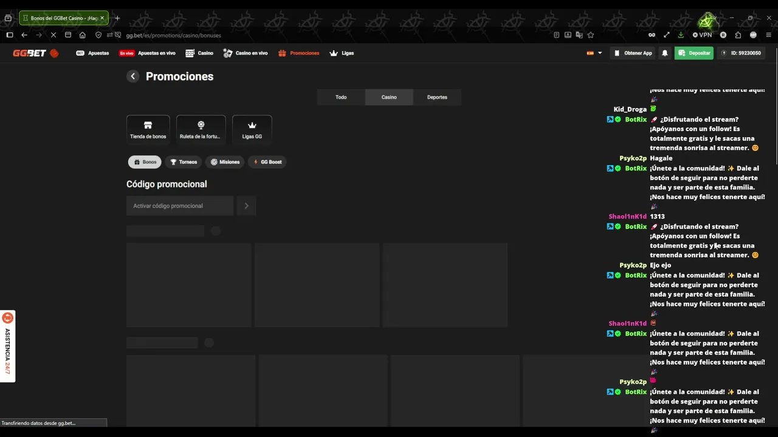Image resolution: width=778 pixels, height=437 pixels.
Task: Click the green Depositar button
Action: coord(694,53)
